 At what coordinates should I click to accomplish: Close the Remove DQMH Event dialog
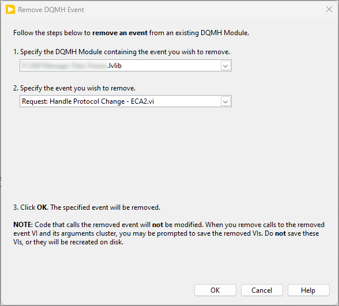tap(329, 9)
